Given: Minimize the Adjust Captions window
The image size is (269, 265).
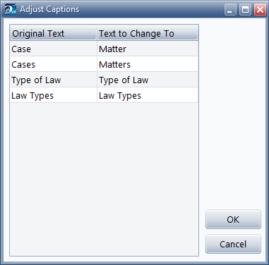Looking at the screenshot, I should point(230,10).
